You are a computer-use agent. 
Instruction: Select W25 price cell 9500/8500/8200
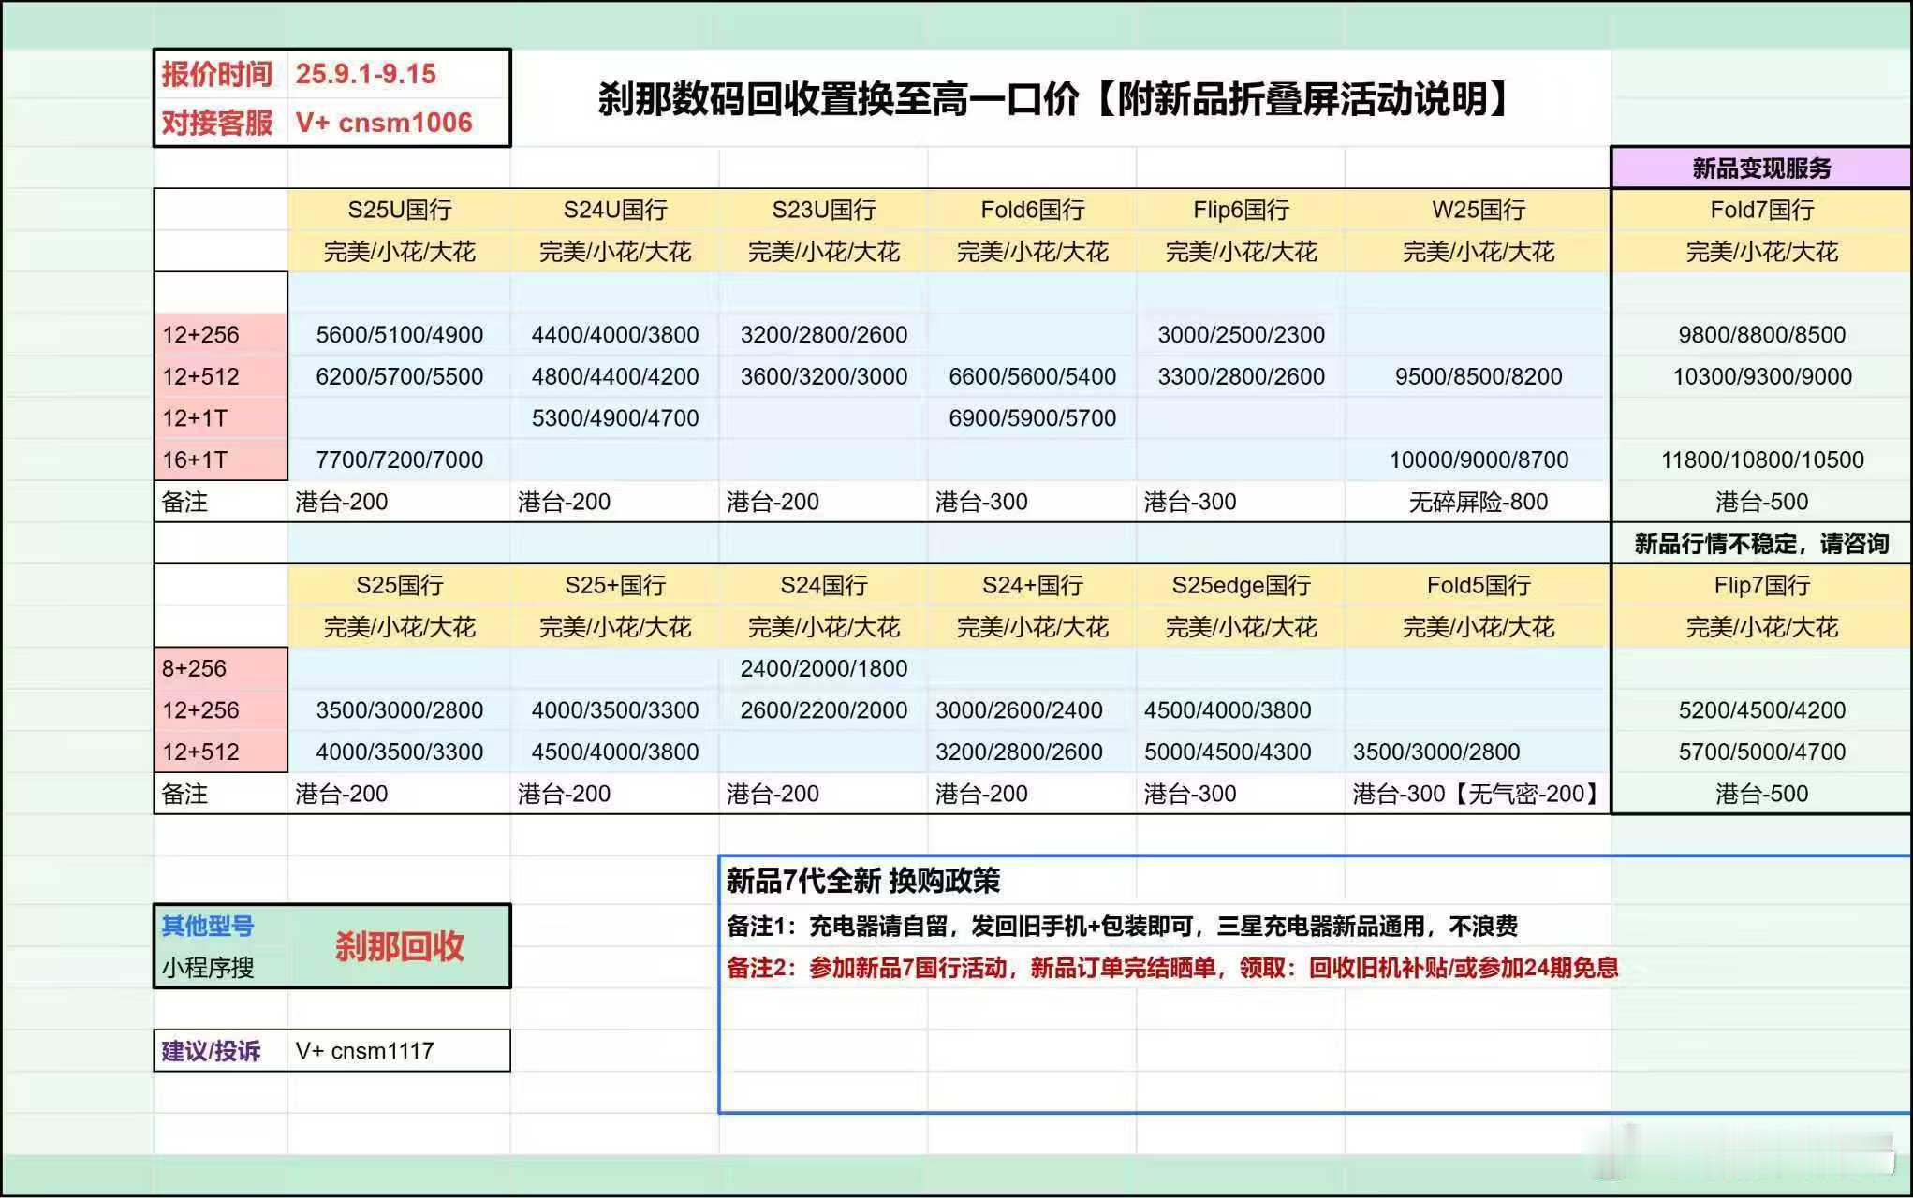coord(1479,376)
